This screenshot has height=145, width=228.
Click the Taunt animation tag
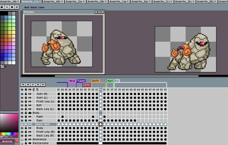pos(81,81)
